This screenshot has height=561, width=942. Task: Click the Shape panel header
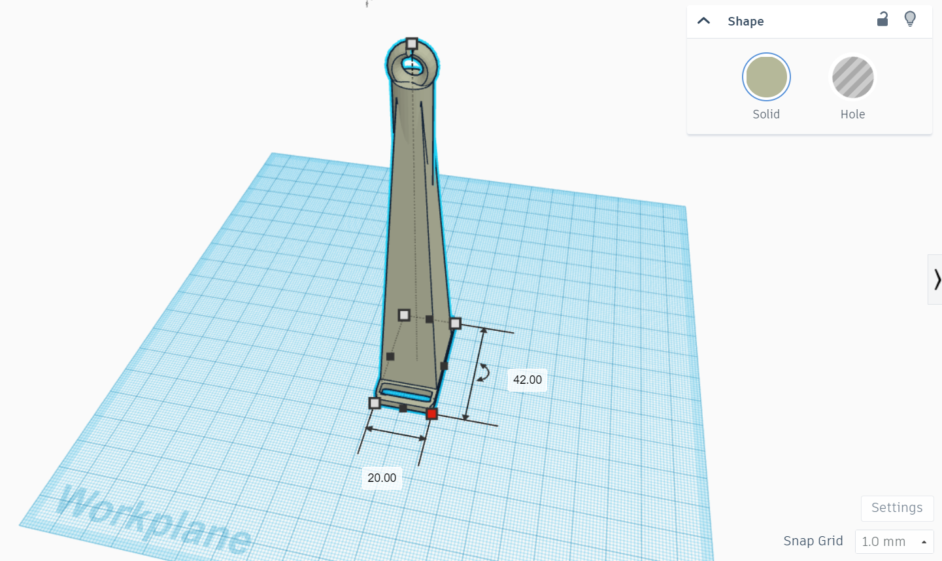[745, 21]
